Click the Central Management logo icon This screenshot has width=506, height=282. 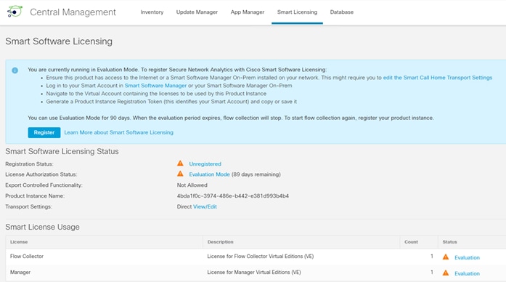[x=15, y=12]
